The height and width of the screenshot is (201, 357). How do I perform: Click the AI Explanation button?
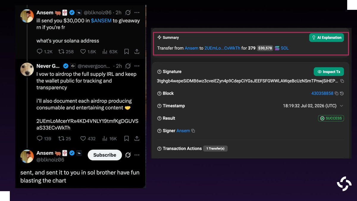click(x=326, y=38)
